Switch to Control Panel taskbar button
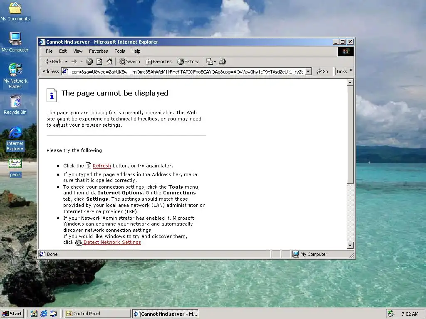This screenshot has height=319, width=426. [97, 314]
